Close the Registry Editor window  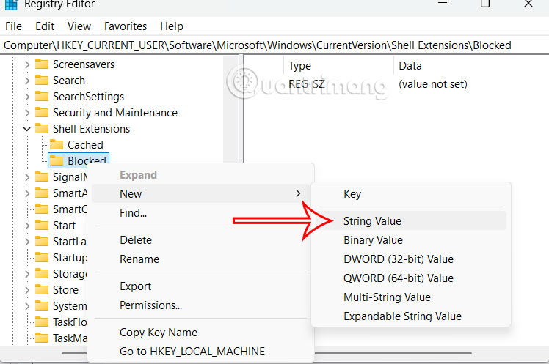coord(528,4)
